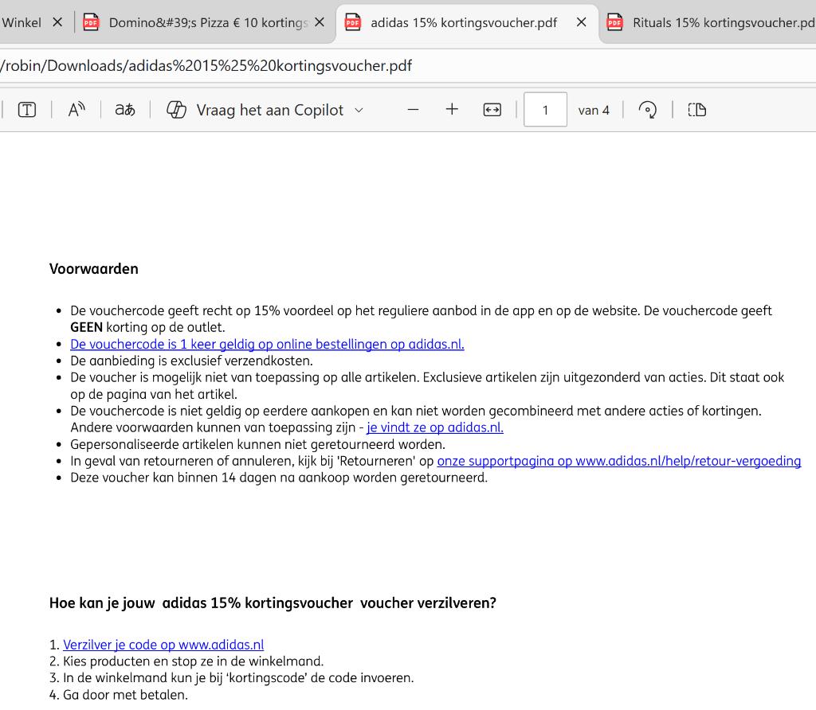Select the text drawing tool icon
The image size is (816, 710).
coord(27,110)
